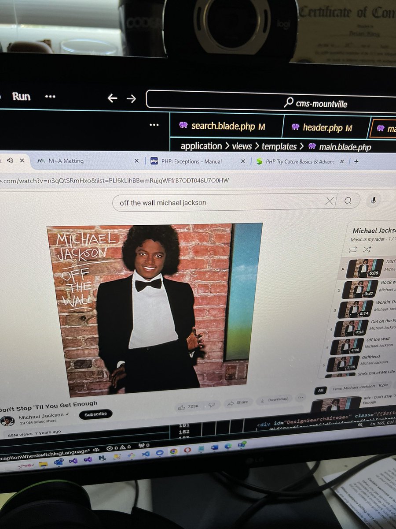Open the Run menu
The height and width of the screenshot is (529, 396).
tap(21, 97)
